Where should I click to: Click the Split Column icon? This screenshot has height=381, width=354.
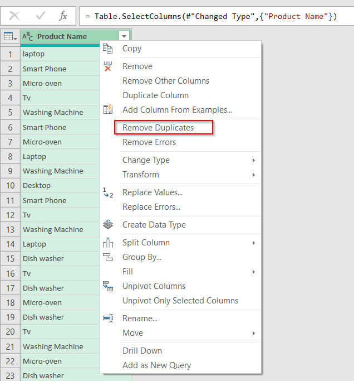click(x=108, y=243)
